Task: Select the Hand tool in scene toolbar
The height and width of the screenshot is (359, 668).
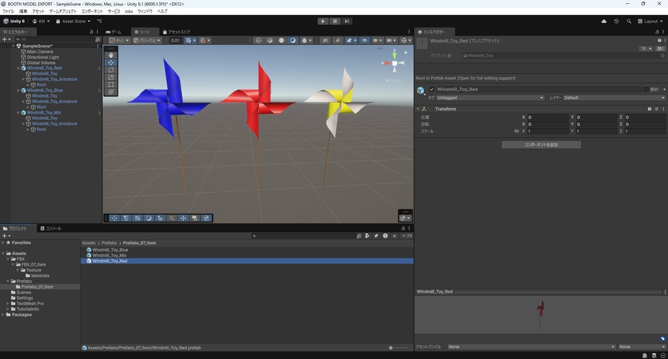Action: tap(111, 55)
